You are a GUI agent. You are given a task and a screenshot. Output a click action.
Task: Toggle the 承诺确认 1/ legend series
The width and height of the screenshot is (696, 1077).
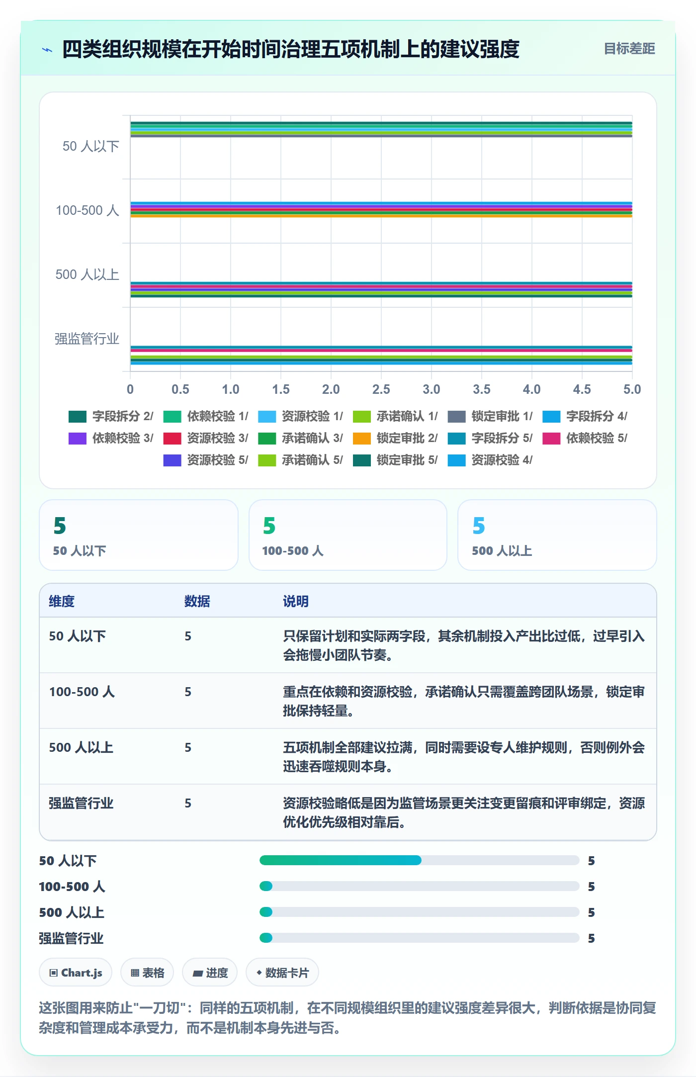point(396,416)
